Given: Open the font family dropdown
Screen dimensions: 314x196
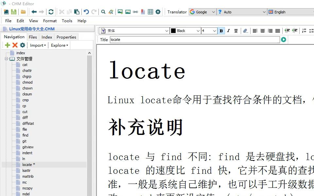Looking at the screenshot, I should (x=134, y=31).
